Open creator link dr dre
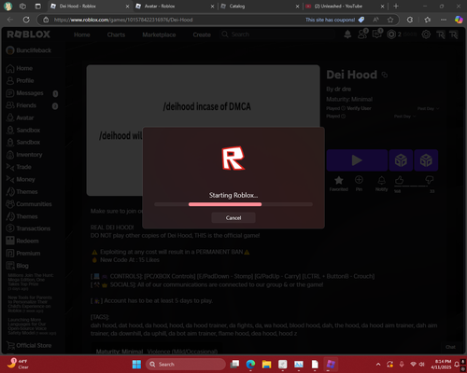This screenshot has height=373, width=467. (343, 89)
